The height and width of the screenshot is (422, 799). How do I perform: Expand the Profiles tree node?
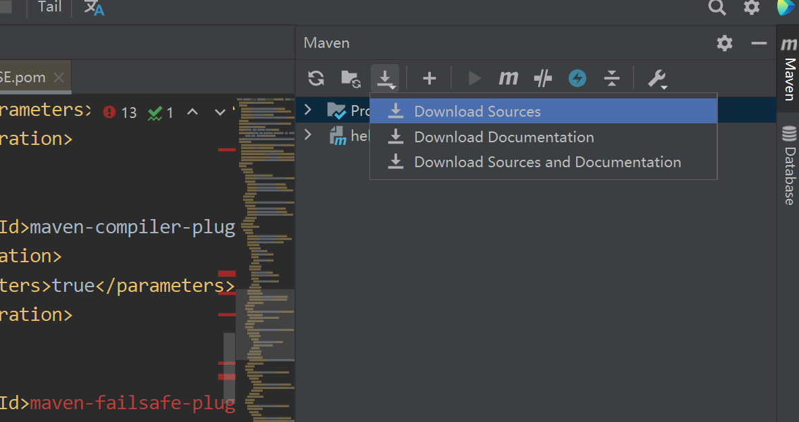[x=308, y=109]
